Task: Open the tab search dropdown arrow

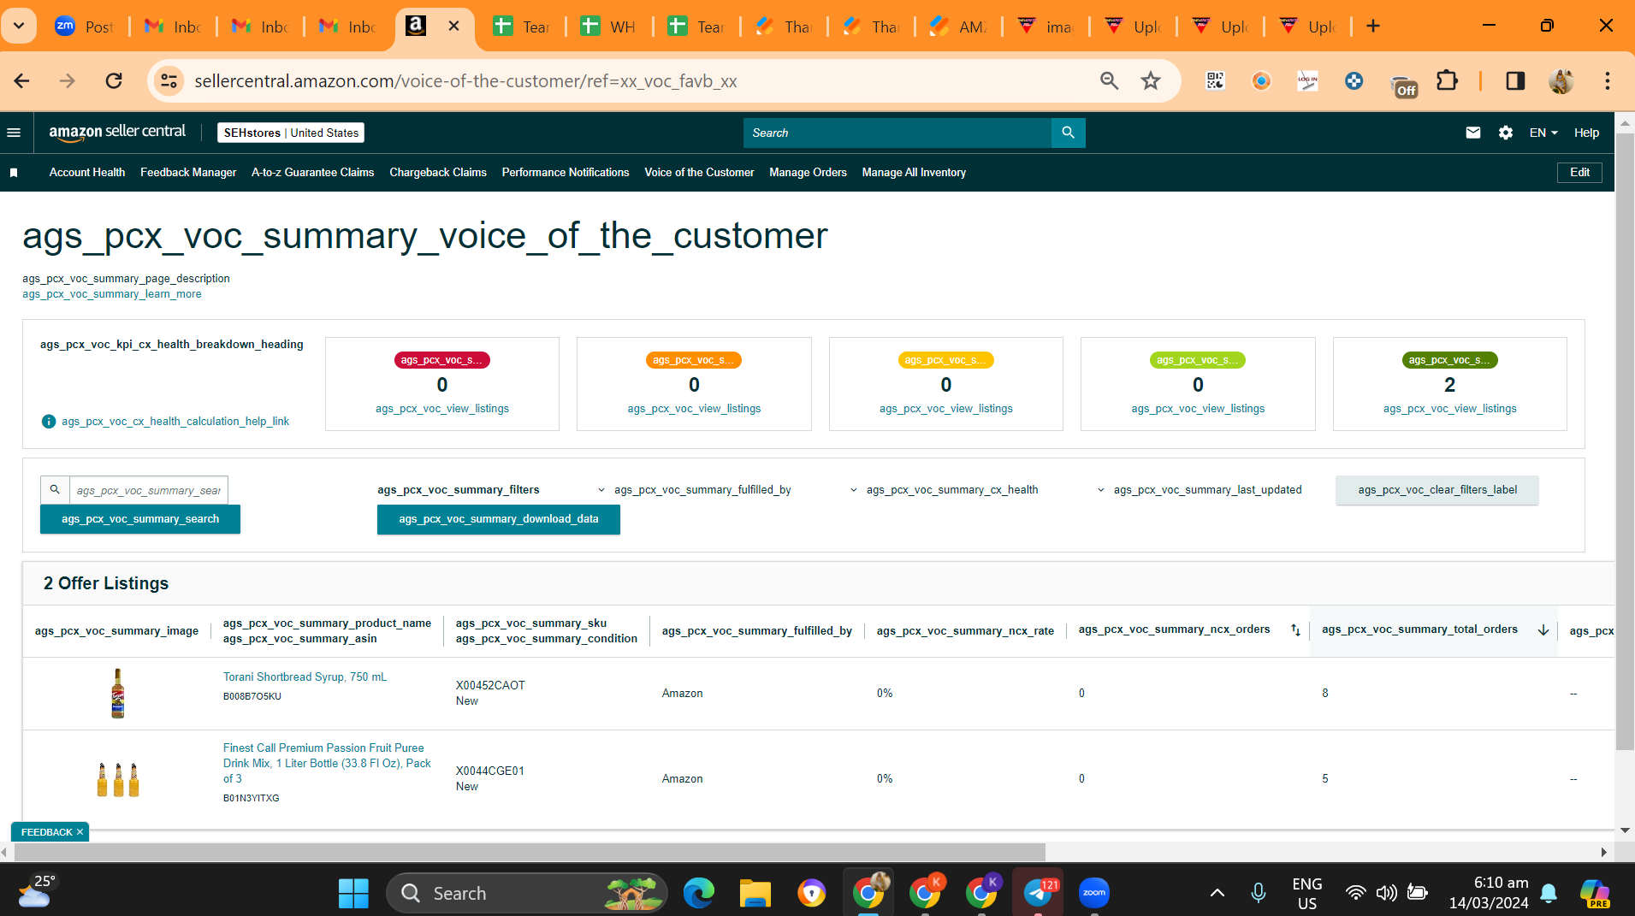Action: tap(19, 27)
